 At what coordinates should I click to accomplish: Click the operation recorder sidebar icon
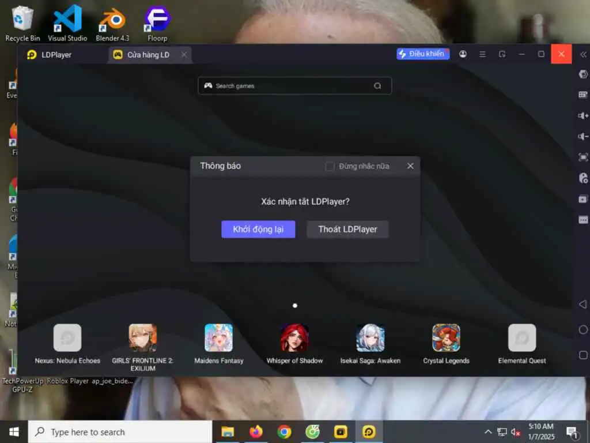click(583, 178)
